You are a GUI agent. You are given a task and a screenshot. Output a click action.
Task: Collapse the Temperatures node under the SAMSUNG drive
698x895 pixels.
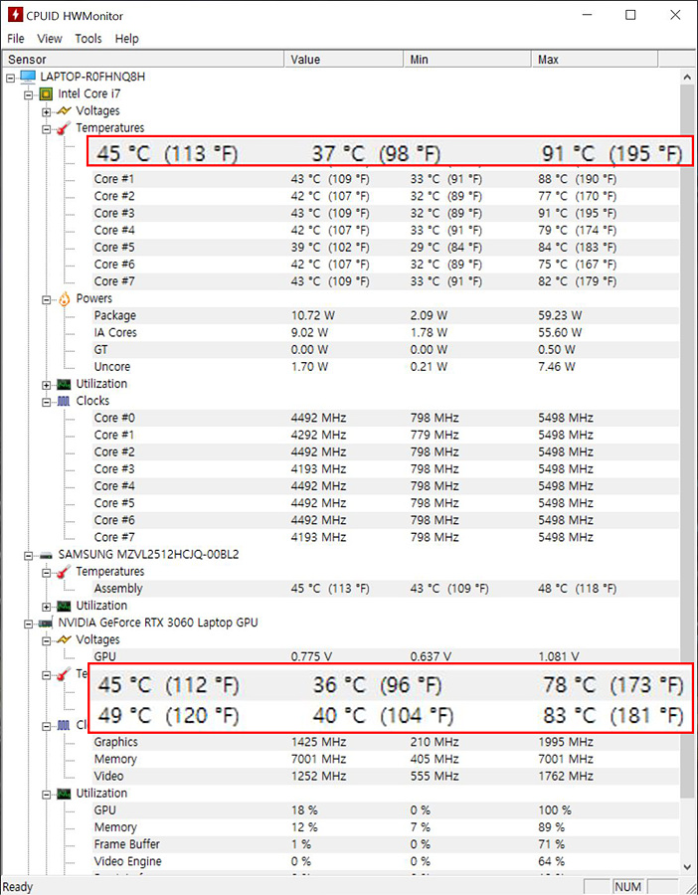pyautogui.click(x=46, y=573)
